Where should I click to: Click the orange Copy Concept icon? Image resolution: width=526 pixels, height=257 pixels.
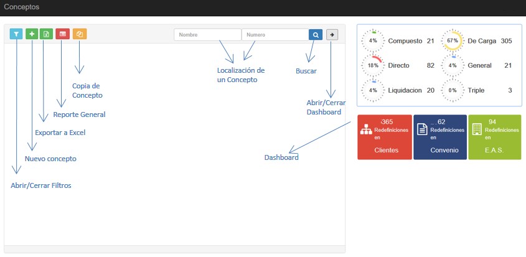80,34
